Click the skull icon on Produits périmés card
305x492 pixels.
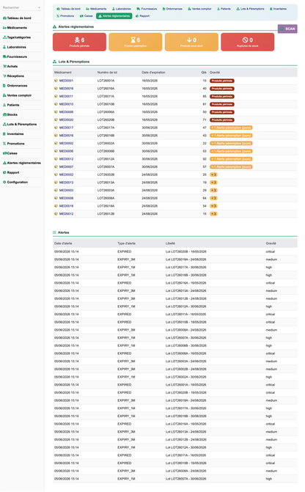click(77, 40)
